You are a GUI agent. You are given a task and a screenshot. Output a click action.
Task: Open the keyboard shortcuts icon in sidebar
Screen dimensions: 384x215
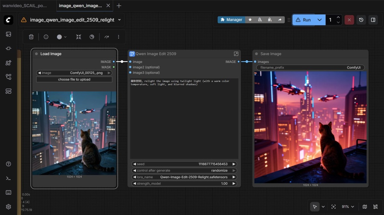point(9,192)
